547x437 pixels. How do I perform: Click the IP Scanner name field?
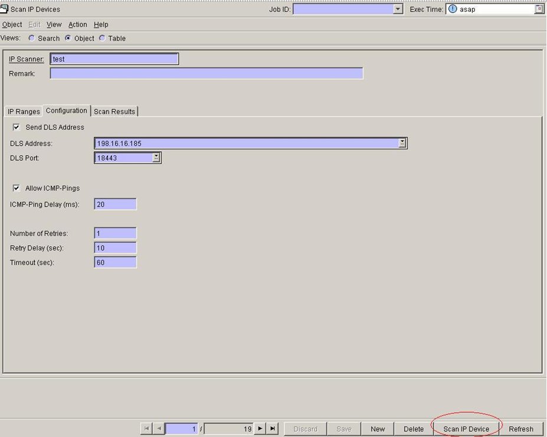coord(114,59)
